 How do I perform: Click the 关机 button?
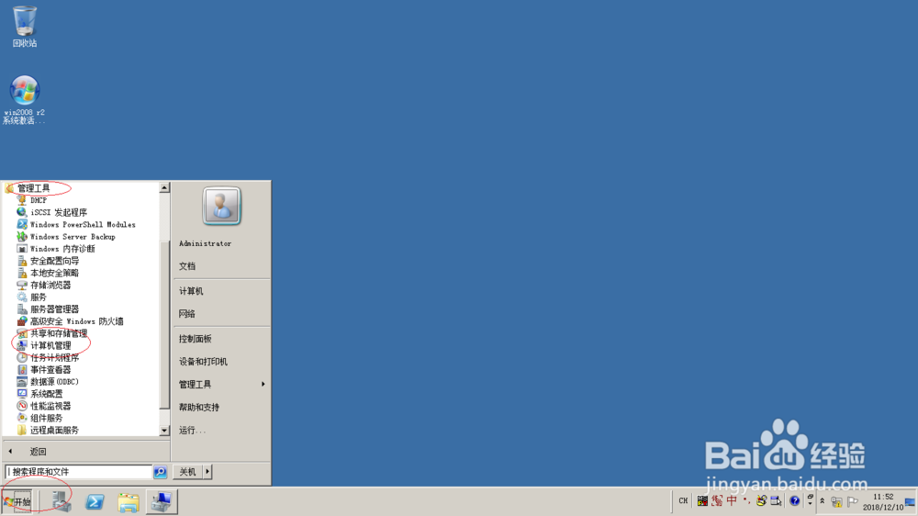click(187, 472)
